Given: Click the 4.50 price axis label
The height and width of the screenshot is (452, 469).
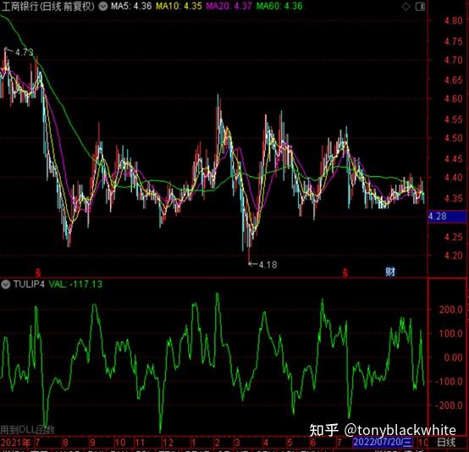Looking at the screenshot, I should click(454, 138).
